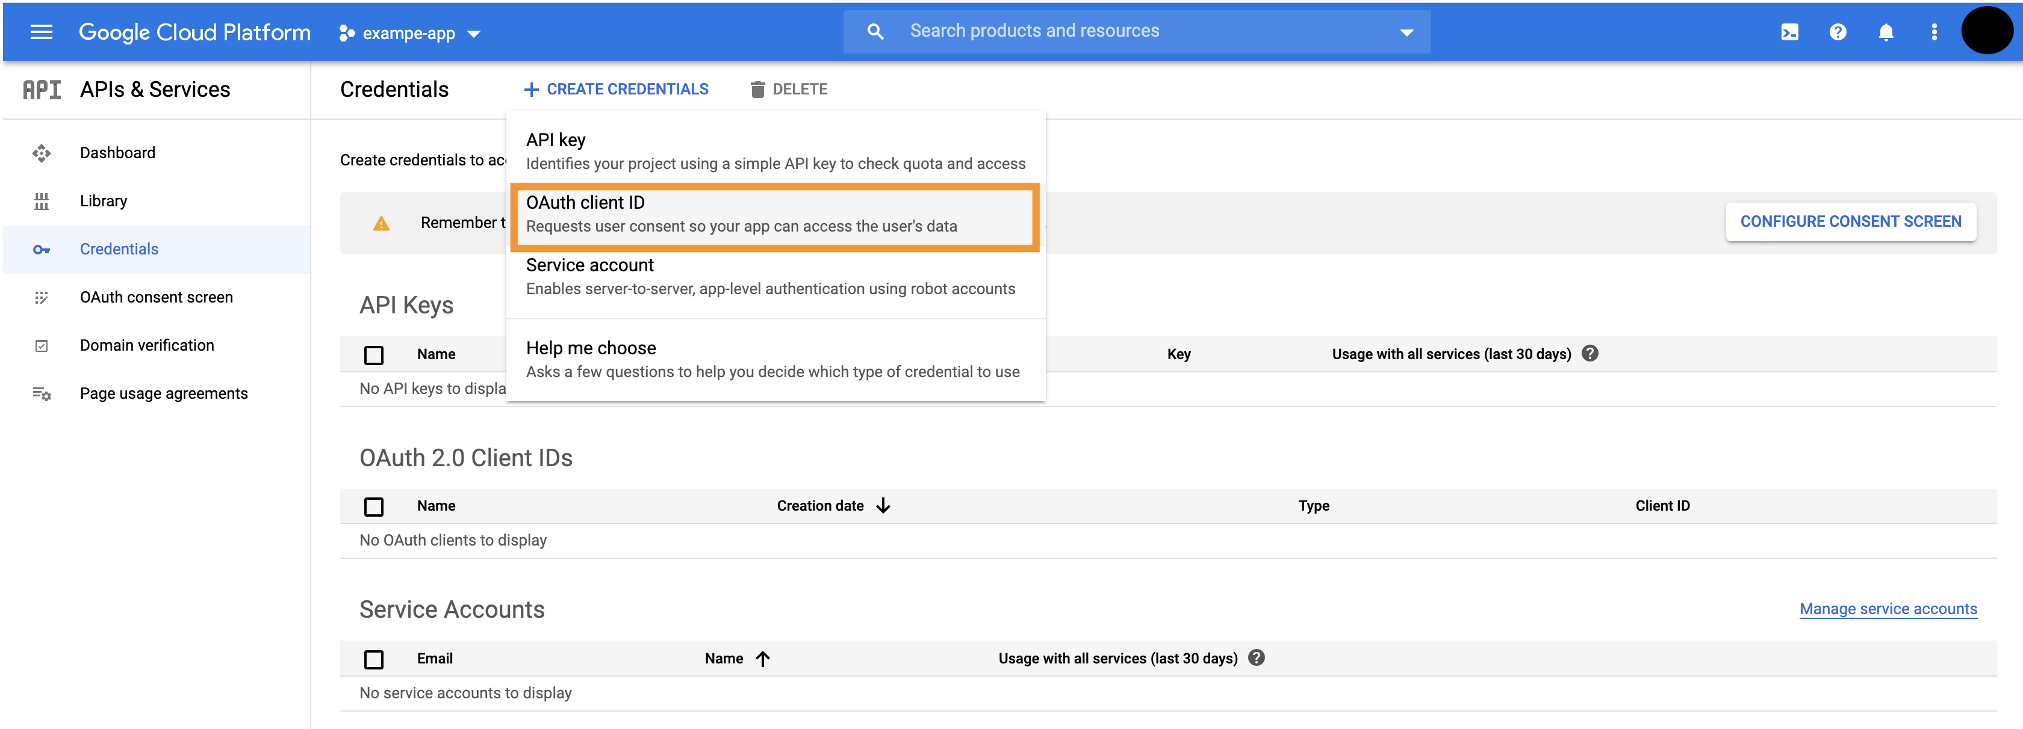Open OAuth consent screen sidebar item
Image resolution: width=2023 pixels, height=729 pixels.
tap(157, 297)
